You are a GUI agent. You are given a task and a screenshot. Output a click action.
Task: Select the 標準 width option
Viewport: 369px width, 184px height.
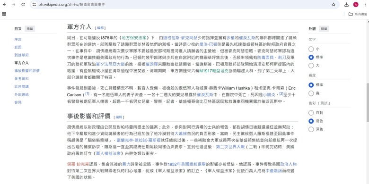pos(311,85)
